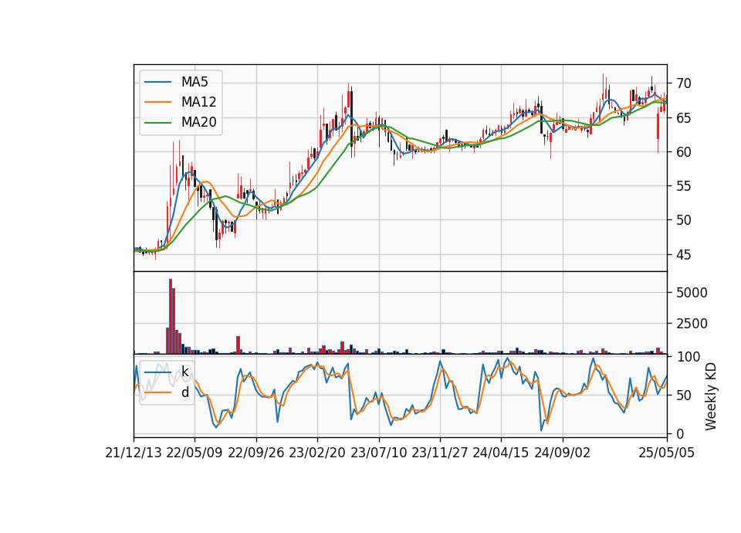Click the MA12 orange line swatch in legend
The width and height of the screenshot is (741, 533).
click(157, 102)
